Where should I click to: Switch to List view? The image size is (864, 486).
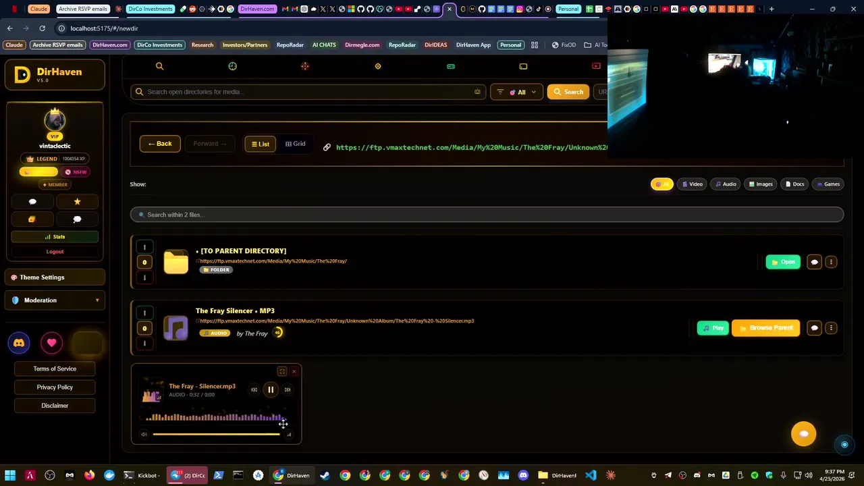tap(260, 144)
